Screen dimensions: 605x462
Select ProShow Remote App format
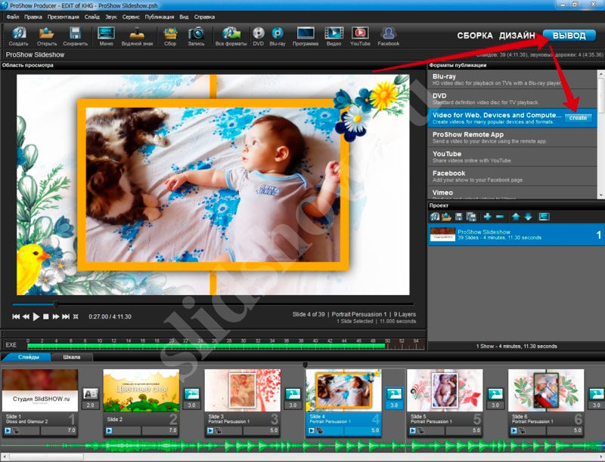[513, 137]
